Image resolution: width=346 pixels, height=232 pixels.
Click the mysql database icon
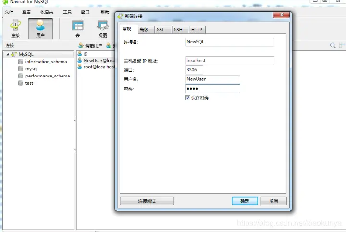21,69
